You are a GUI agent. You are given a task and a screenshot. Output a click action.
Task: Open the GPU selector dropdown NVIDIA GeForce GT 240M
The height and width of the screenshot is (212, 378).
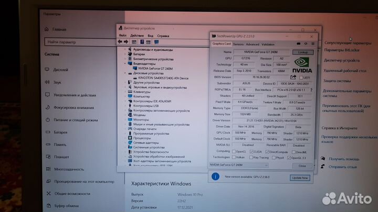point(238,165)
